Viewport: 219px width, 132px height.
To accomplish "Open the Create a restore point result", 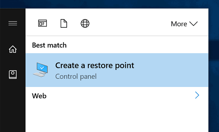I will (x=117, y=70).
